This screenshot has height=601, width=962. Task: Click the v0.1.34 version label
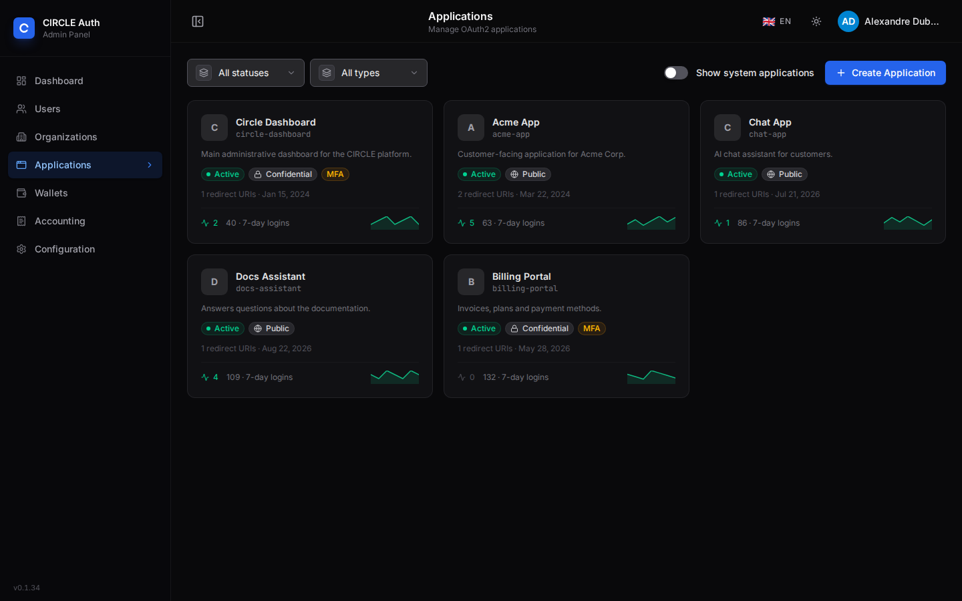[x=27, y=588]
